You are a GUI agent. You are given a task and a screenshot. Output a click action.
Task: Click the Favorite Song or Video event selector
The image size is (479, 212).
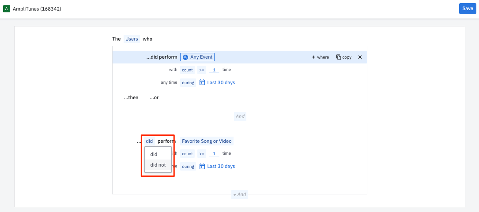coord(207,141)
